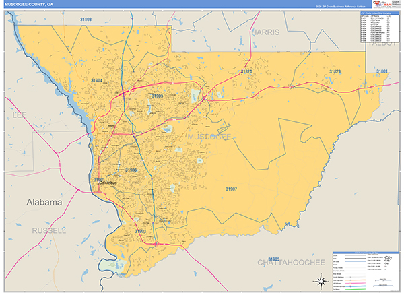404x293 pixels.
Task: Click the 'RUSSELL' county label
Action: (48, 230)
